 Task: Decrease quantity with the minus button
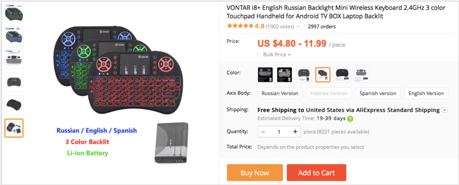(263, 132)
